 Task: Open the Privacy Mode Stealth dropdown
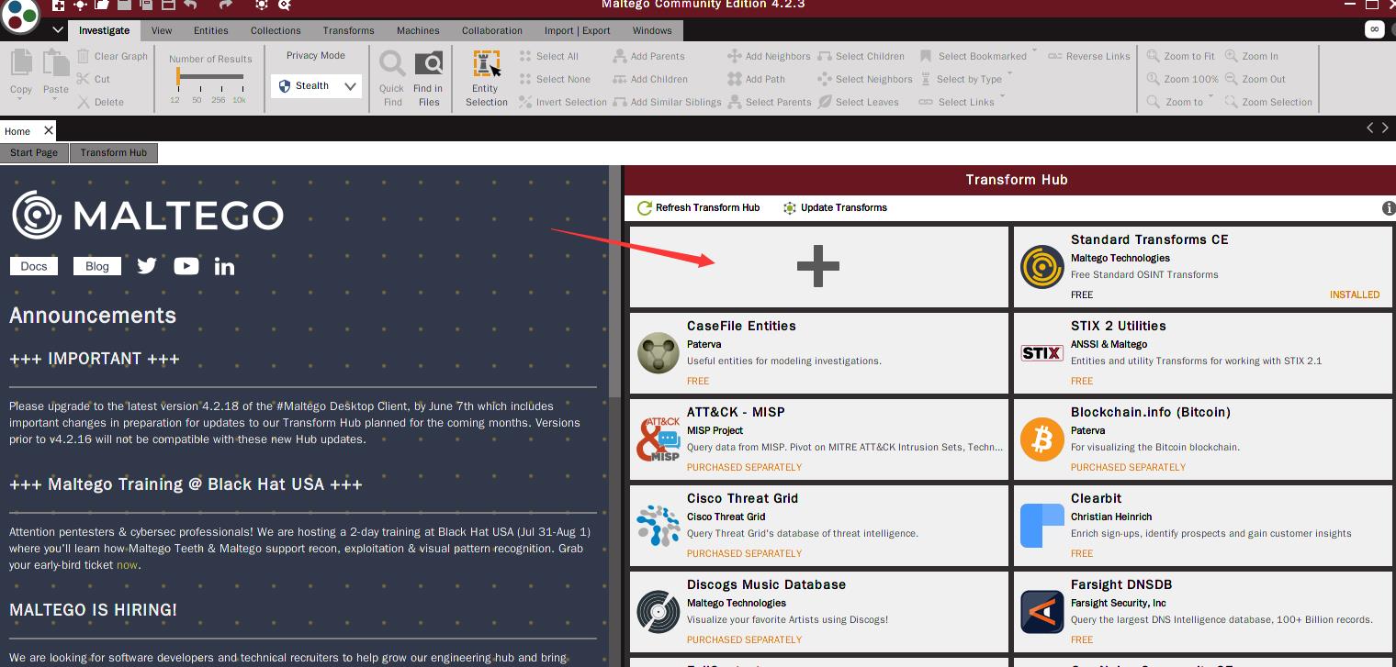click(x=316, y=86)
